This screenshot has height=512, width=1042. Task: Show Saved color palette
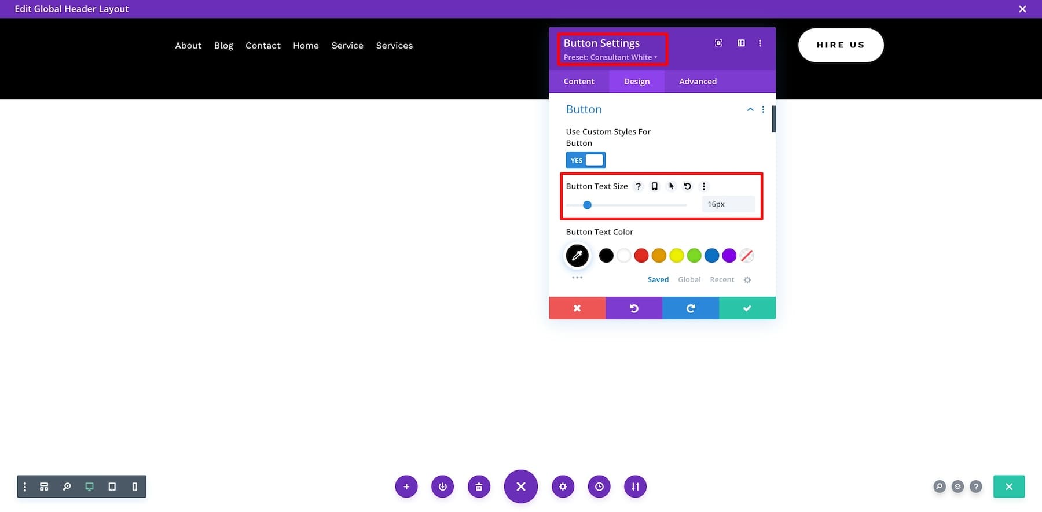[x=658, y=279]
